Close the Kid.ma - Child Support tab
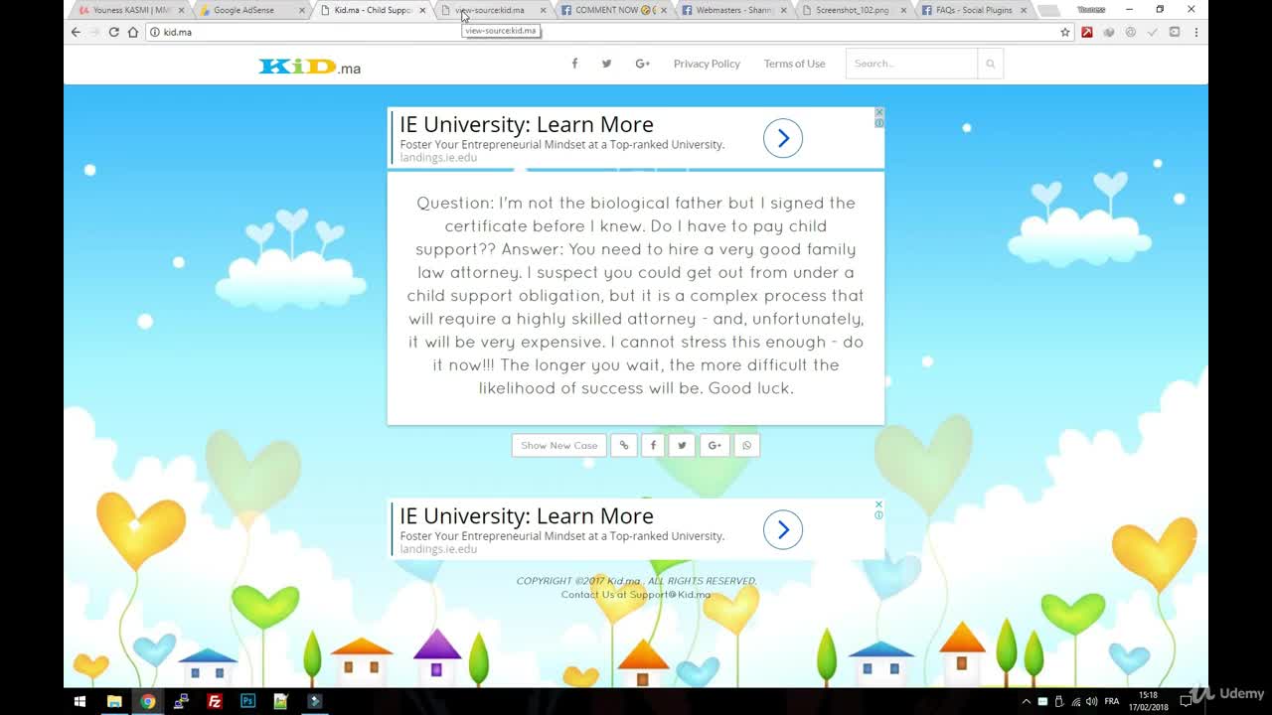The width and height of the screenshot is (1272, 715). click(422, 10)
